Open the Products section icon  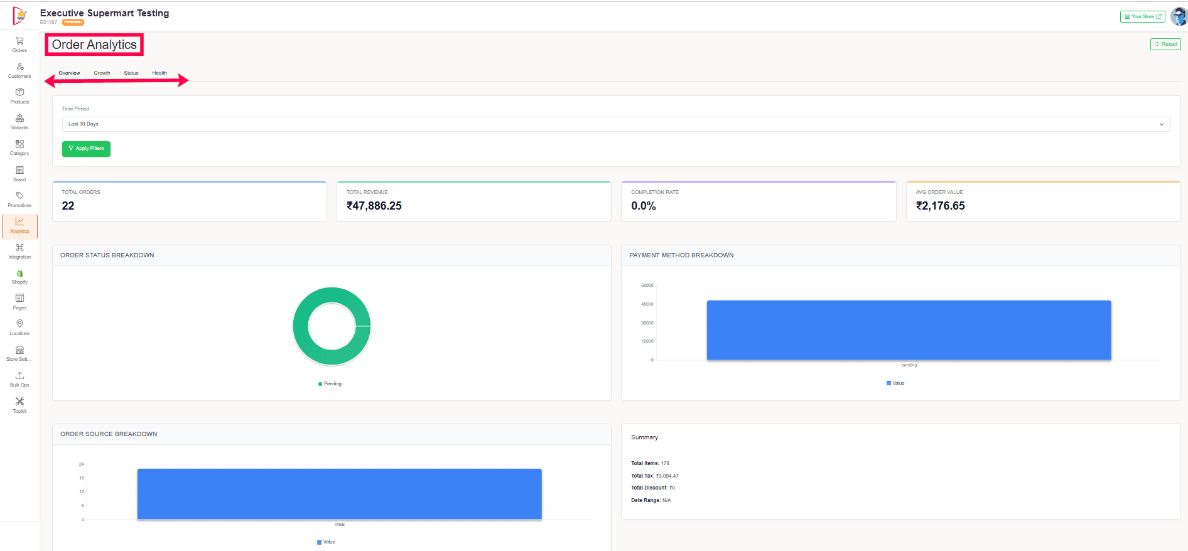[19, 93]
